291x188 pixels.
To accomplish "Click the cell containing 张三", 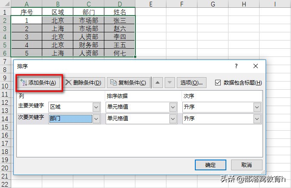I will [x=120, y=20].
